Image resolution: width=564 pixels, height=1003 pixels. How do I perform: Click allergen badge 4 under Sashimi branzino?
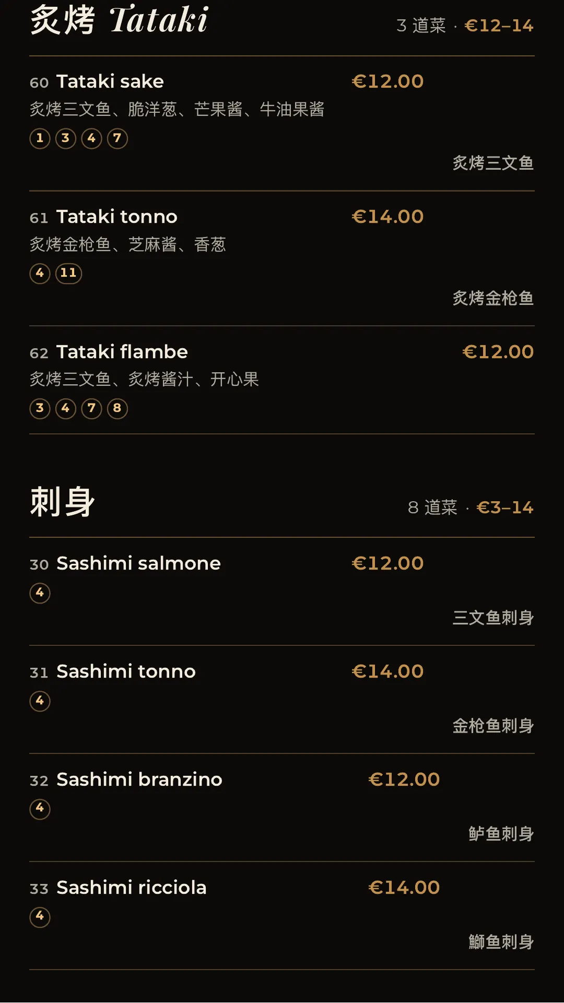[x=40, y=809]
